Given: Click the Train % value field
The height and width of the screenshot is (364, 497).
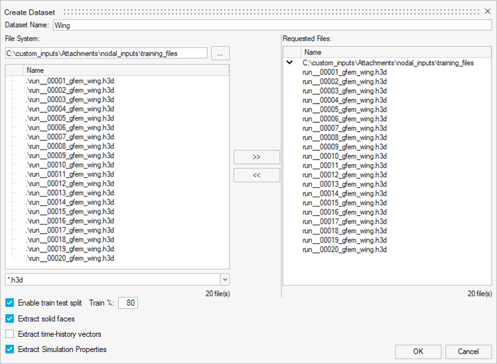Looking at the screenshot, I should pyautogui.click(x=128, y=303).
